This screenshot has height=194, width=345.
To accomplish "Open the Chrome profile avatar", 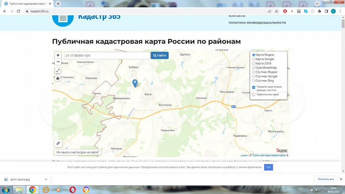I will coord(333,11).
